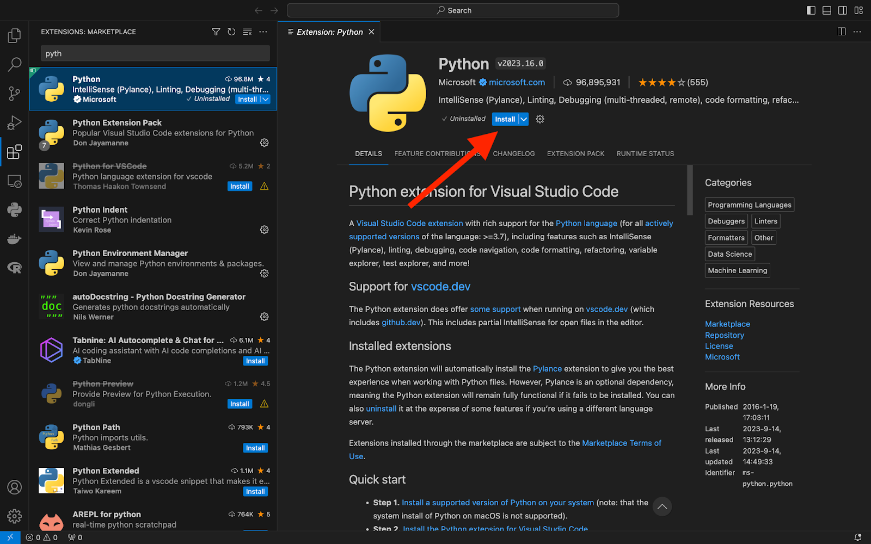Refresh the extensions list
Screen dimensions: 871x544
pyautogui.click(x=231, y=32)
